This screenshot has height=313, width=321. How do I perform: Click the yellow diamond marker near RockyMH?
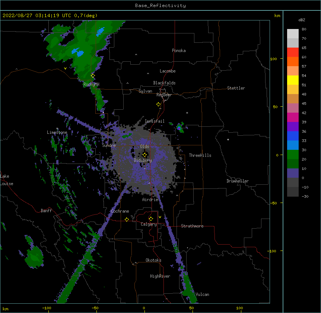pos(93,76)
